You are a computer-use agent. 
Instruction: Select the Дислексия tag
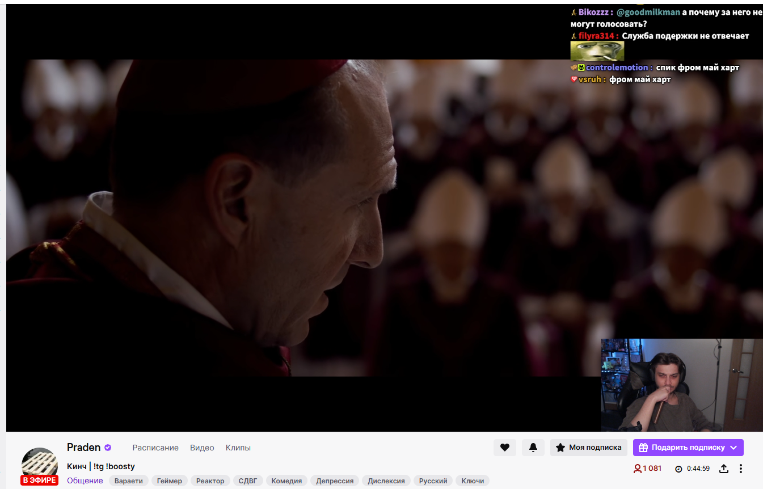click(386, 481)
